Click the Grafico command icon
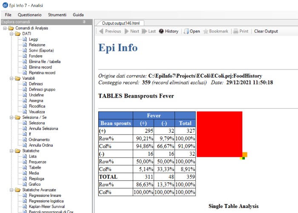 pyautogui.click(x=25, y=184)
